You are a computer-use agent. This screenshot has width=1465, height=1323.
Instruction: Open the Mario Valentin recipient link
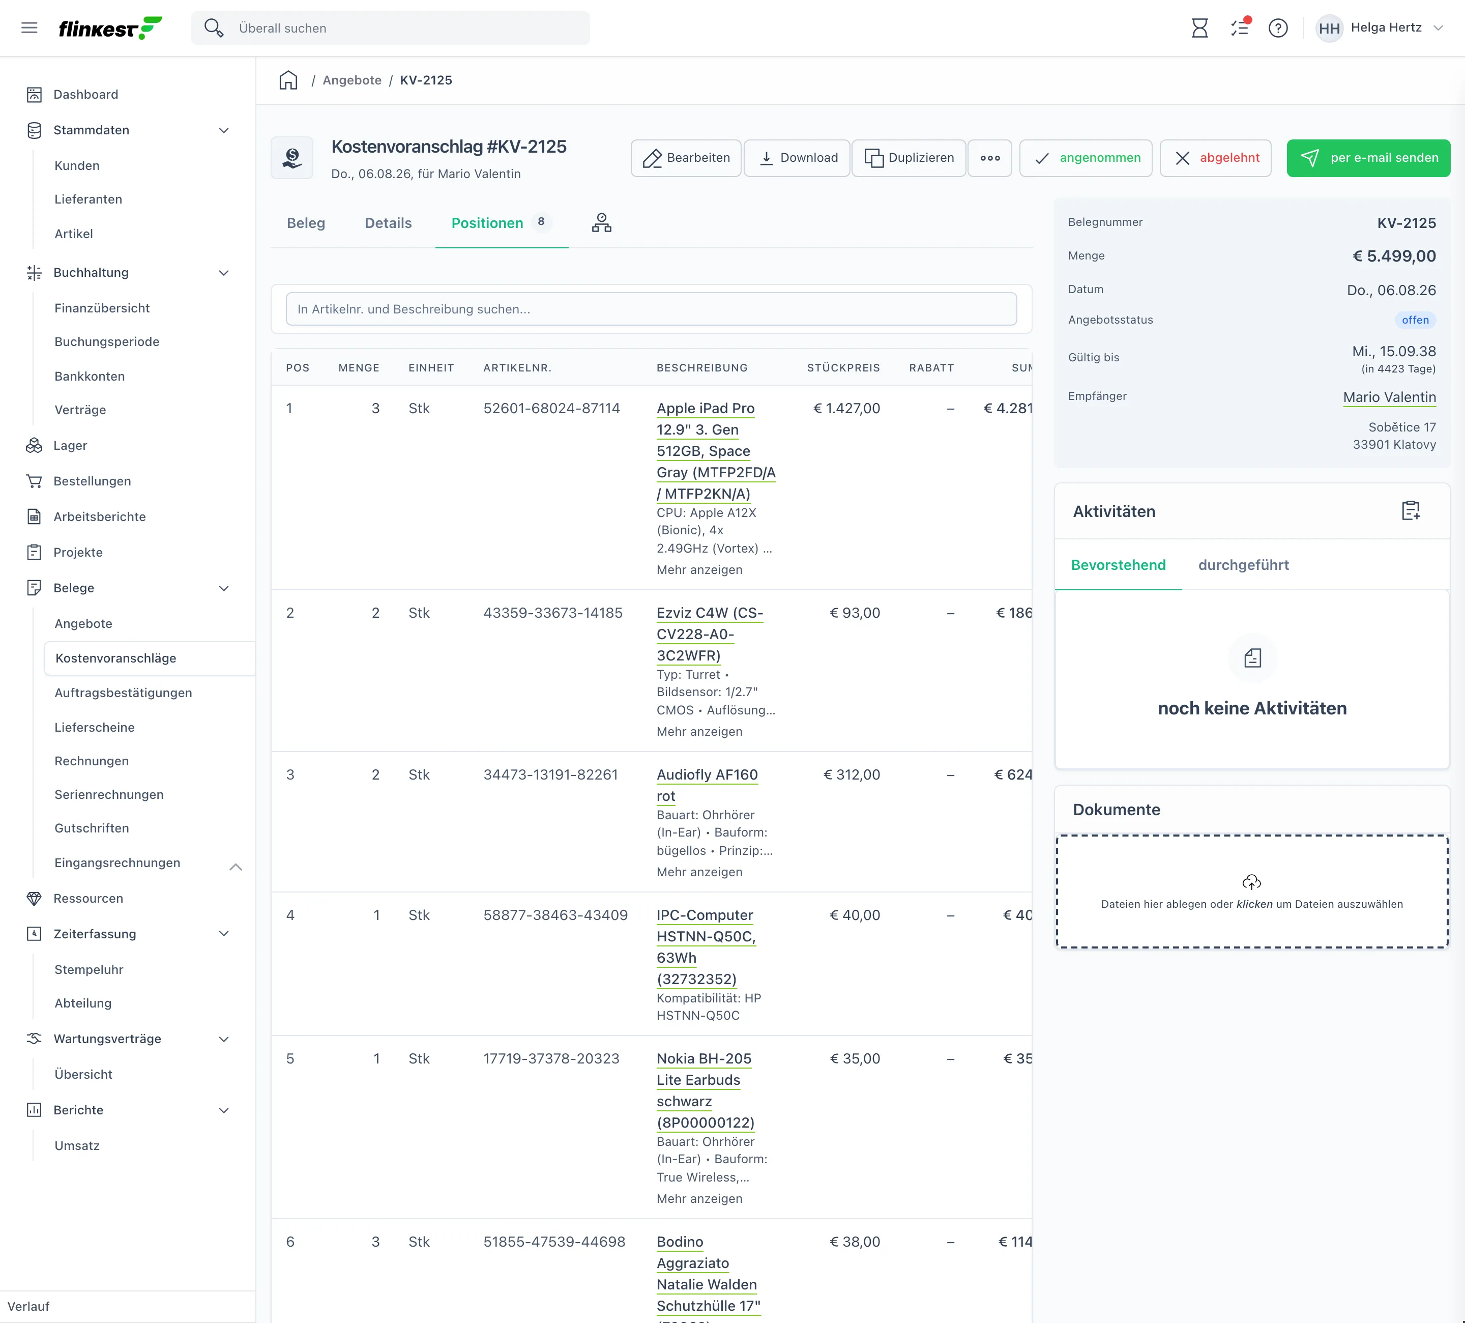[1389, 397]
